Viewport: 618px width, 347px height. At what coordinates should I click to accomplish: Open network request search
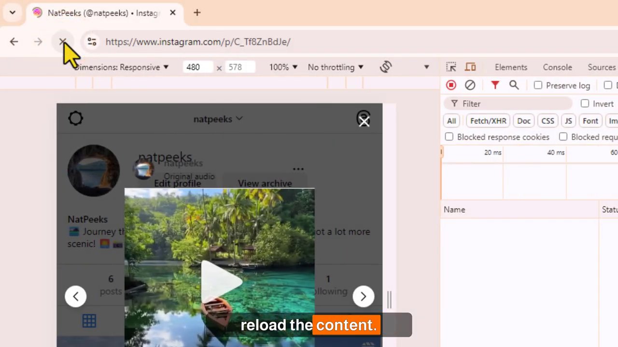point(514,85)
